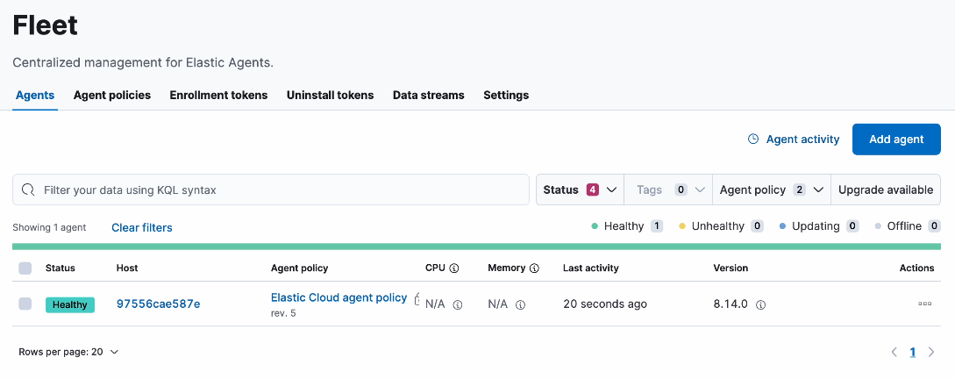
Task: Toggle the select all agents checkbox
Action: [25, 268]
